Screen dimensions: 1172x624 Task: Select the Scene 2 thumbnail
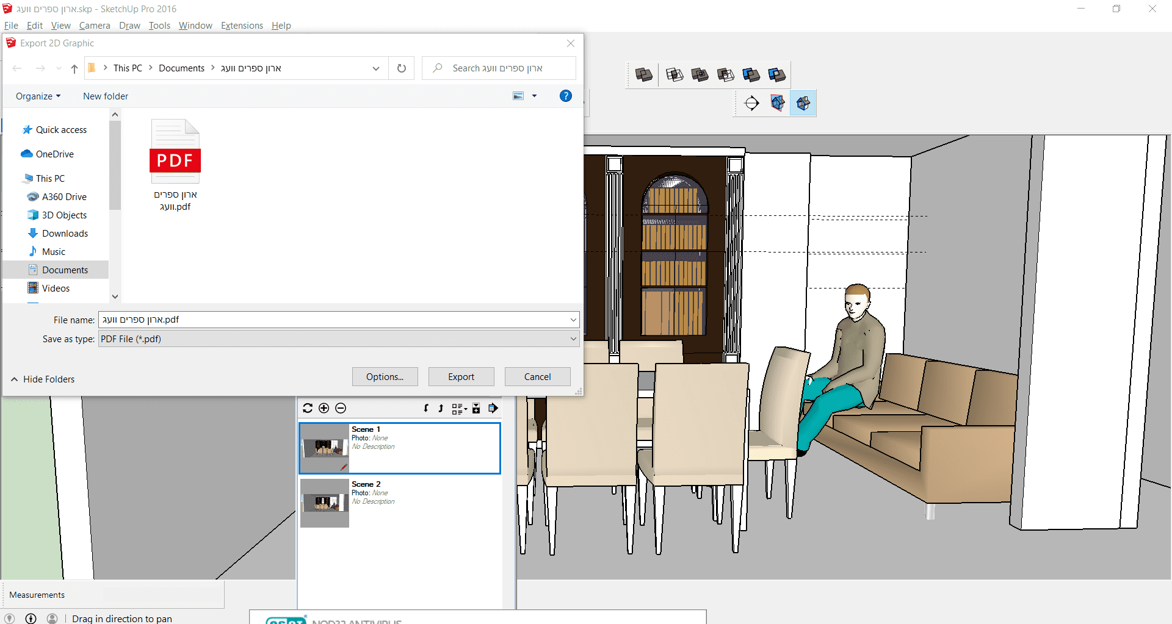(324, 503)
